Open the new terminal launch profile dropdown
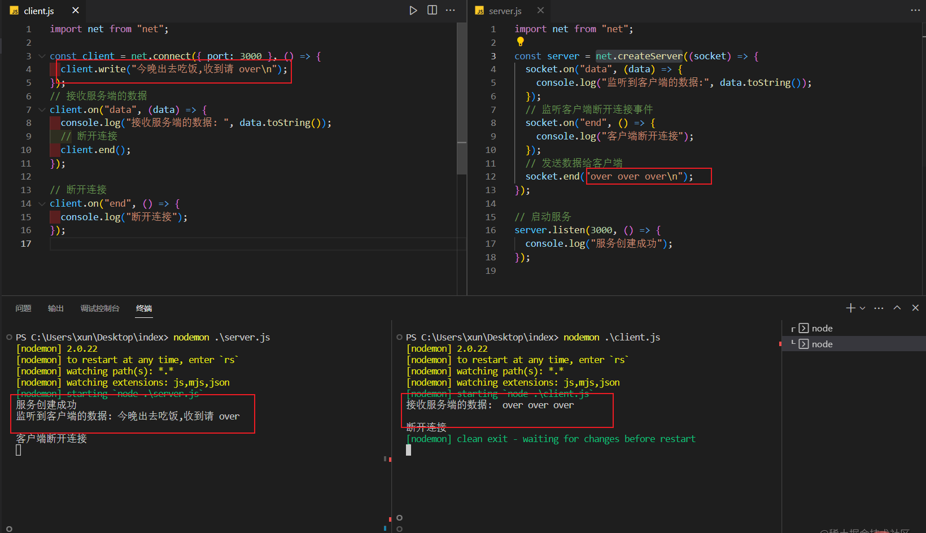 point(862,308)
